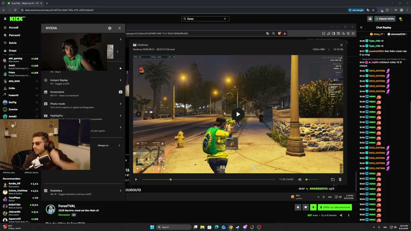Switch to Chrome in the taskbar
This screenshot has height=231, width=411.
pos(231,227)
